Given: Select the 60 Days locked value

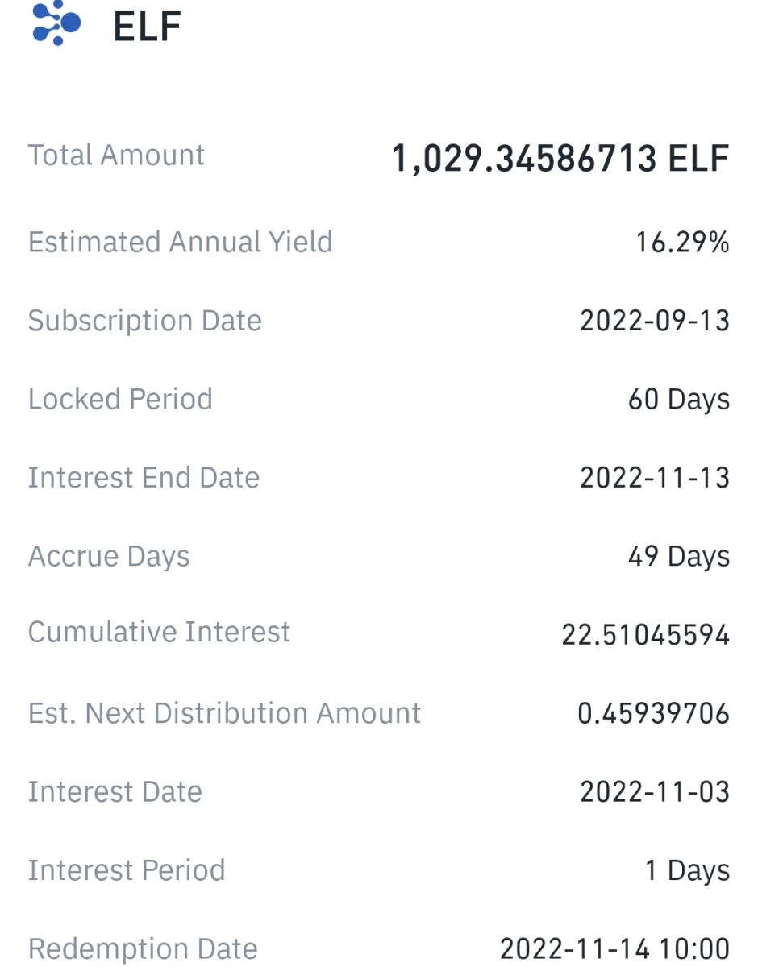Looking at the screenshot, I should (679, 400).
